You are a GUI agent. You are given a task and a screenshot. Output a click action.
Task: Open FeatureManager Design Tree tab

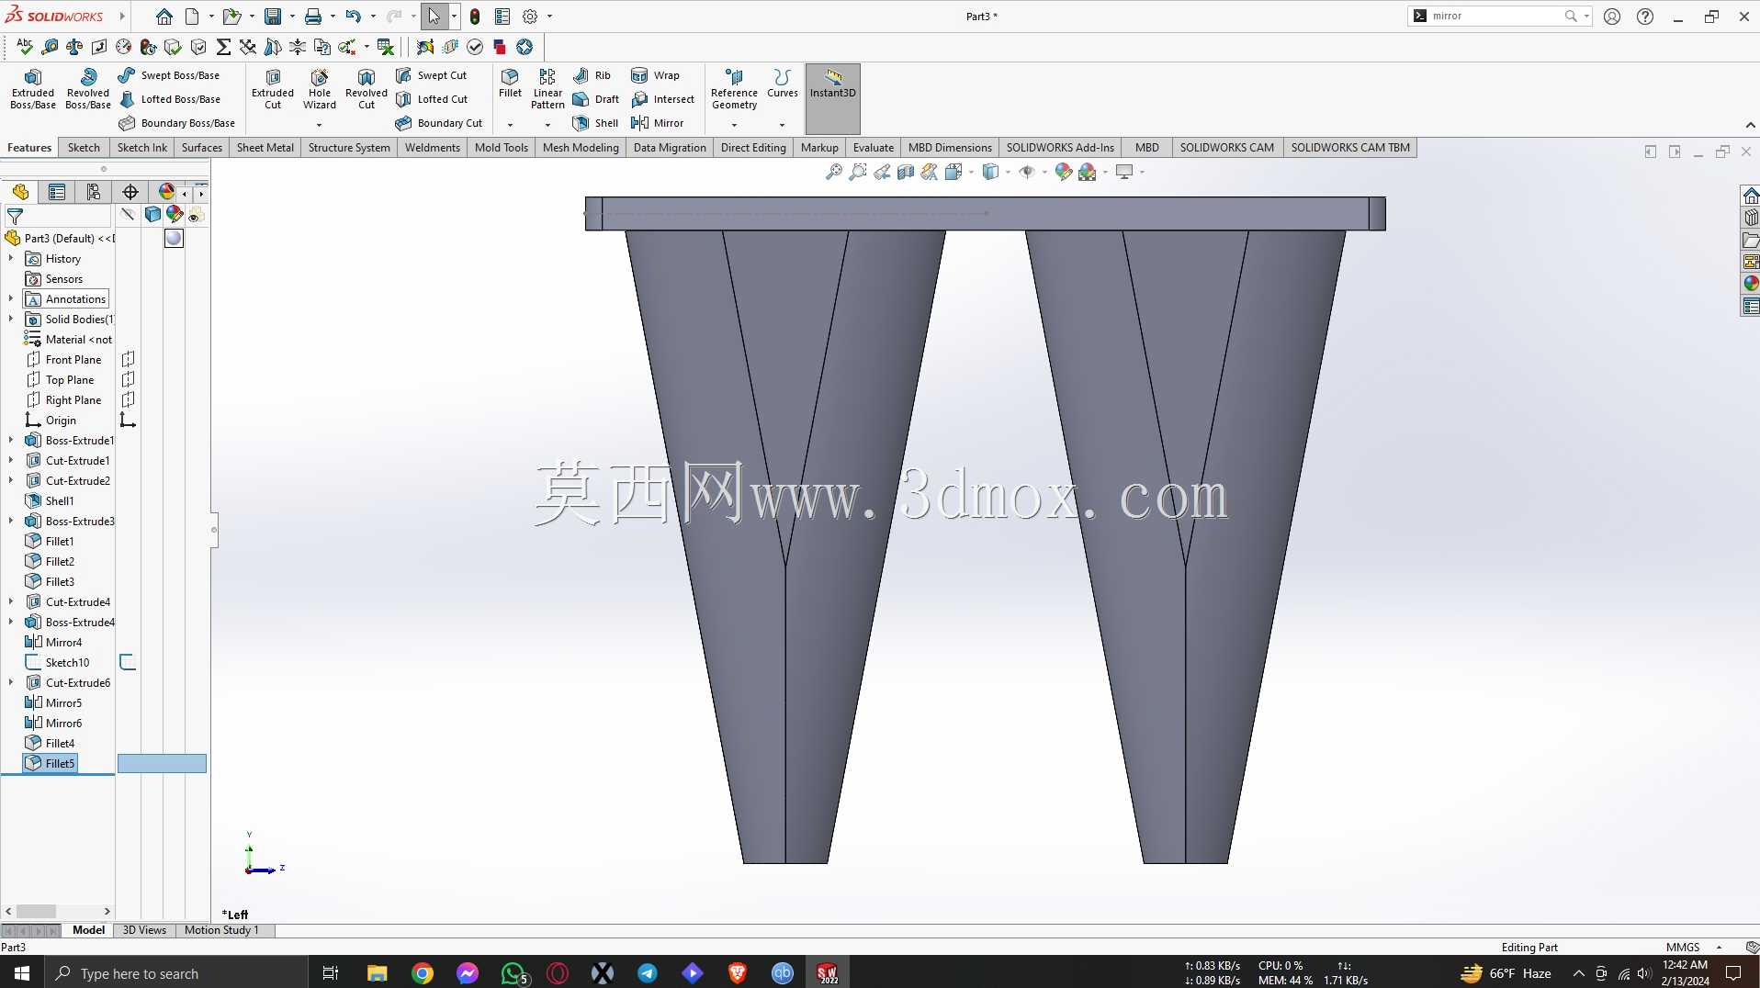(20, 192)
